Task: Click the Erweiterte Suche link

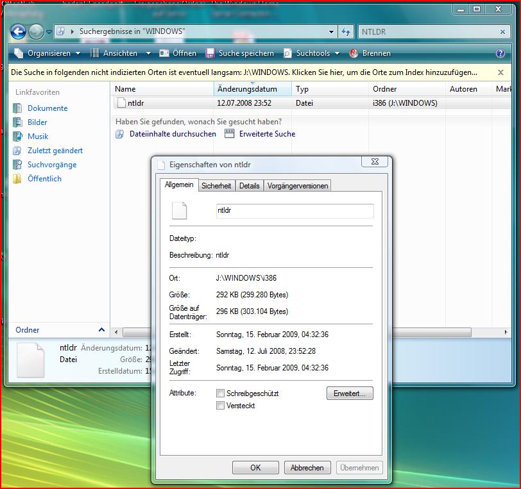Action: click(267, 134)
